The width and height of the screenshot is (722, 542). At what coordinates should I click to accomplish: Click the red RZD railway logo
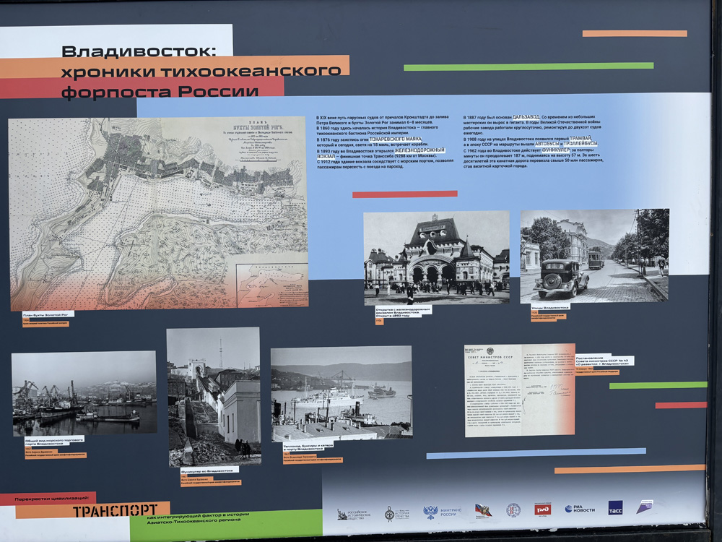pyautogui.click(x=542, y=509)
